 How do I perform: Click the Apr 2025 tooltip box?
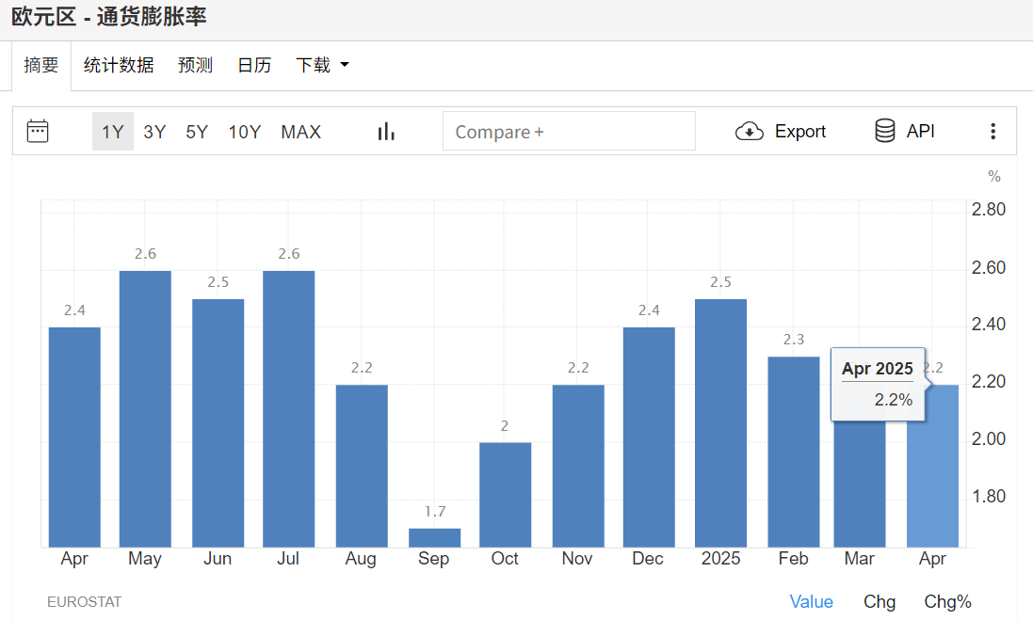point(879,385)
